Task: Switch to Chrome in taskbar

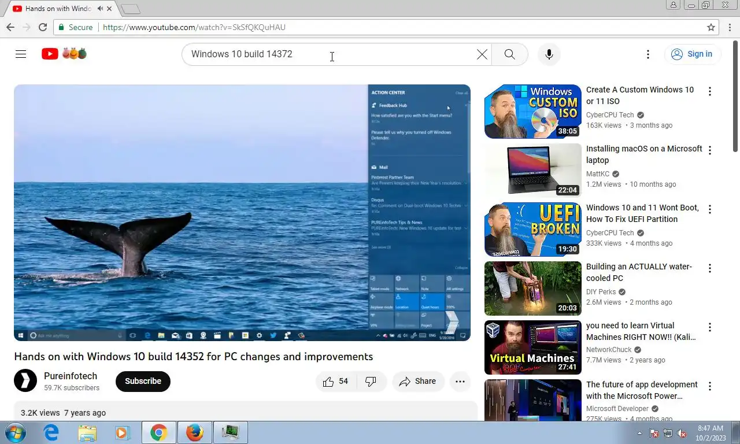Action: click(x=158, y=432)
